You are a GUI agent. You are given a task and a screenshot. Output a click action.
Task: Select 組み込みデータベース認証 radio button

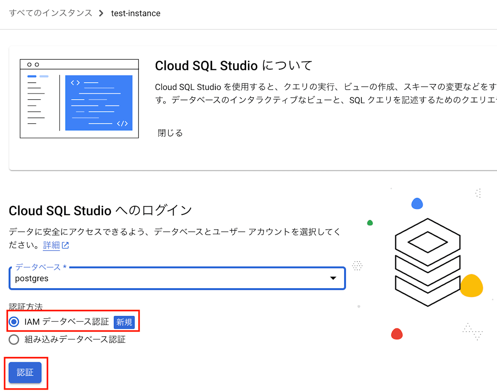pyautogui.click(x=14, y=340)
